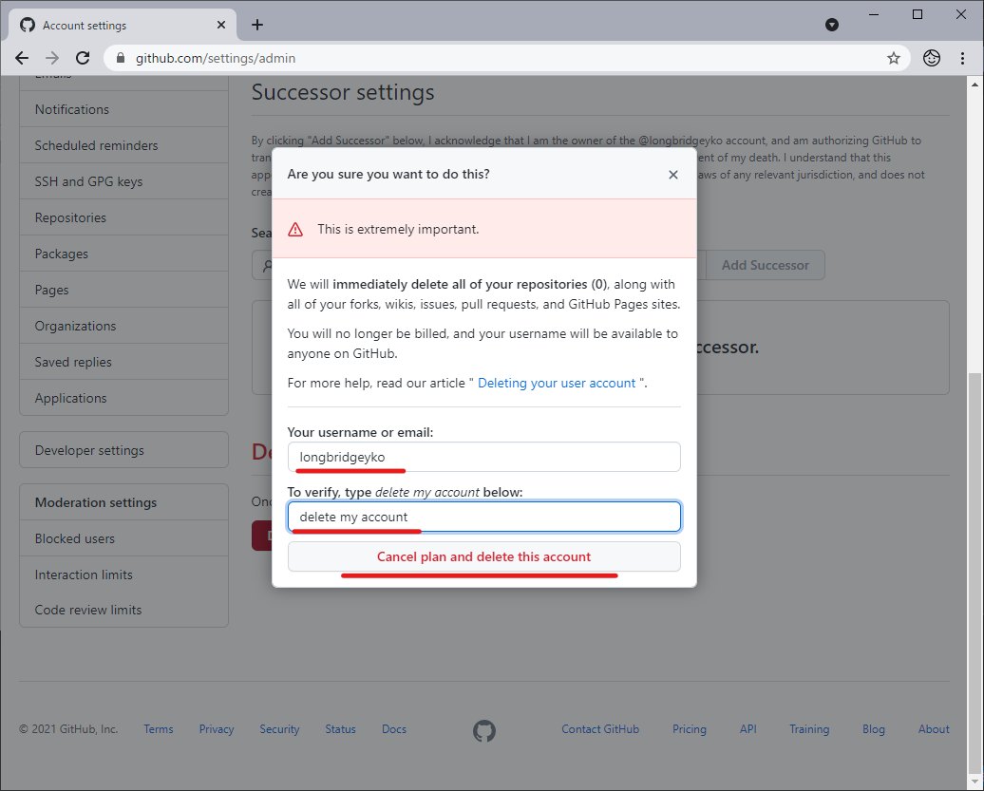Click the site lock icon

click(121, 58)
